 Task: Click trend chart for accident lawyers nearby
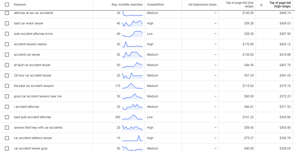point(132,44)
